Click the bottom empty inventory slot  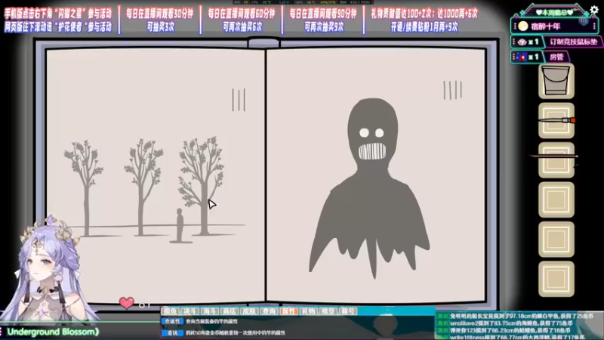pyautogui.click(x=556, y=279)
